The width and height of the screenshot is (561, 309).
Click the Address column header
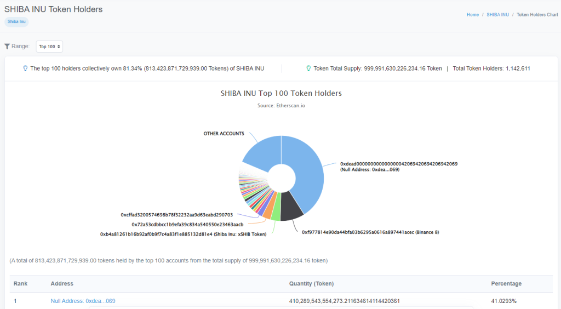(x=62, y=284)
